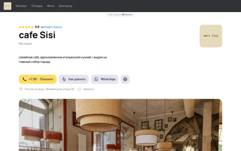Click the 'семейное cafe' description text

63,60
